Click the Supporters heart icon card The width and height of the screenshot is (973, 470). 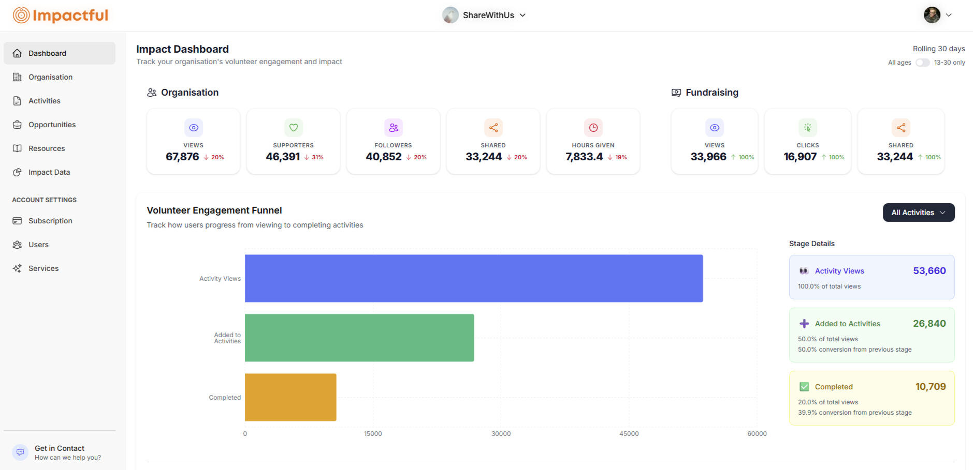tap(293, 128)
